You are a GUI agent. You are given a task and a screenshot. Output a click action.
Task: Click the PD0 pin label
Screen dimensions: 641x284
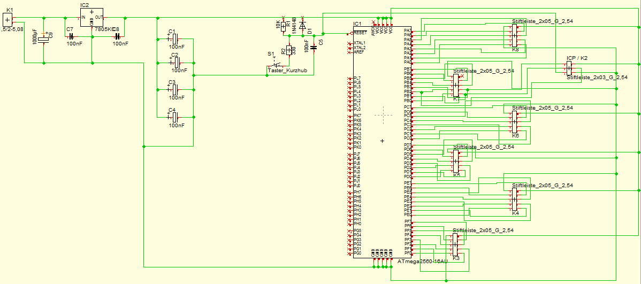coord(408,176)
